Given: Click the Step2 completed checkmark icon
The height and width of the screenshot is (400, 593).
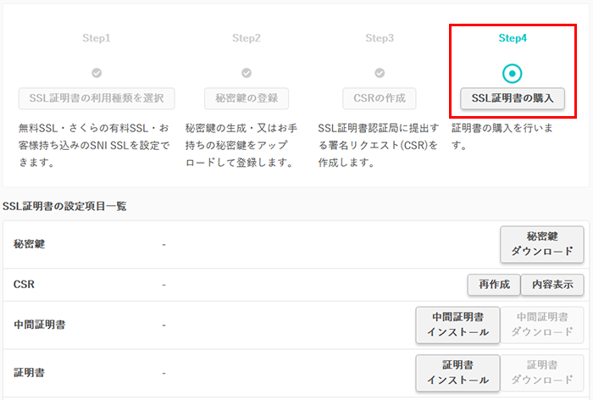Looking at the screenshot, I should click(x=247, y=74).
